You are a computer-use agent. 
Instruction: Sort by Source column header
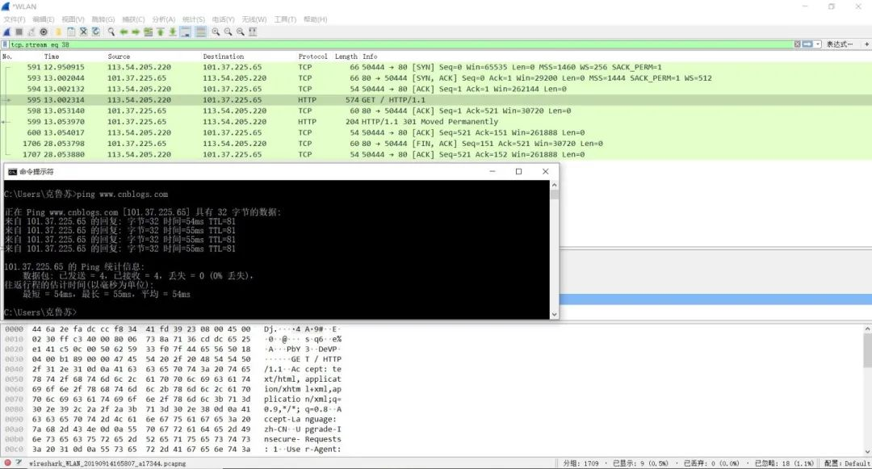pos(119,57)
